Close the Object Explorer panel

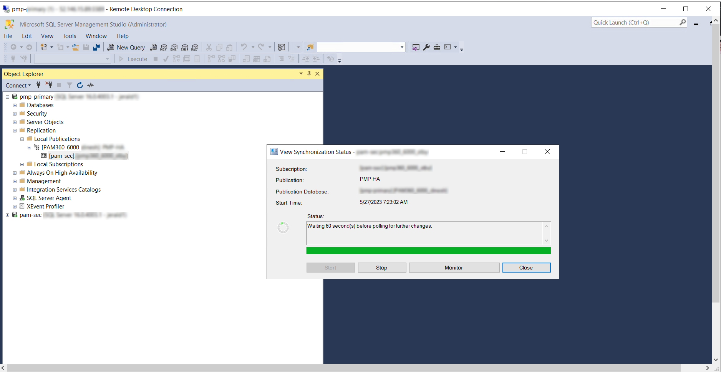point(317,74)
